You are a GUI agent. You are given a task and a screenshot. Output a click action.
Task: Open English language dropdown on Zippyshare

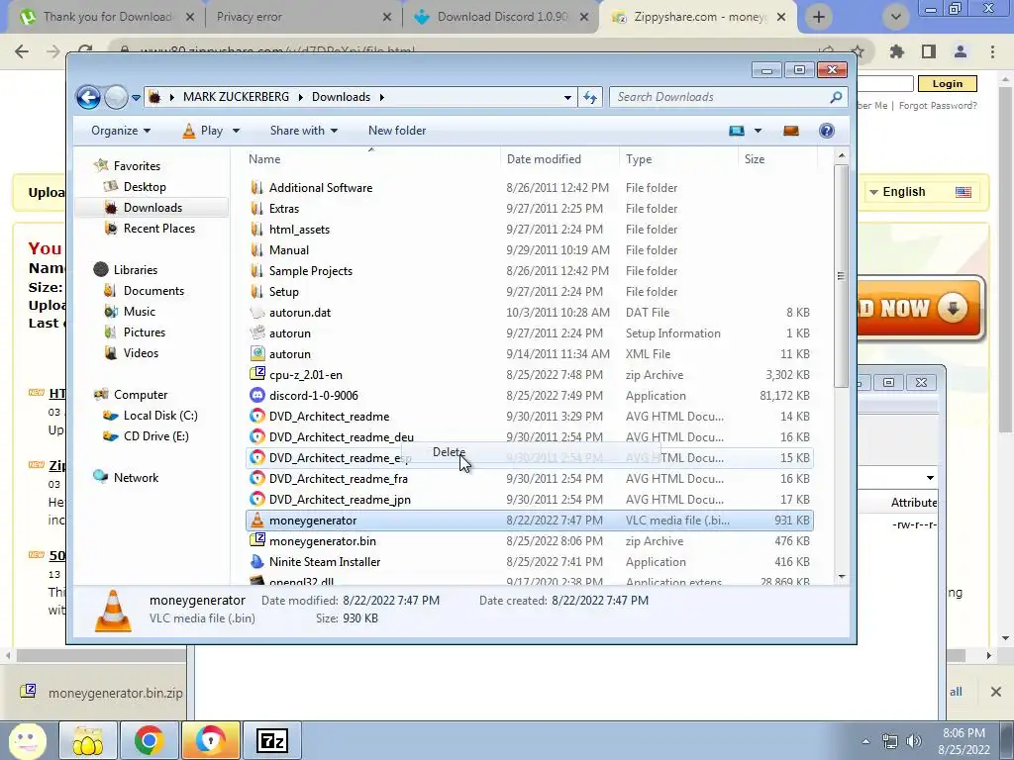pos(921,192)
